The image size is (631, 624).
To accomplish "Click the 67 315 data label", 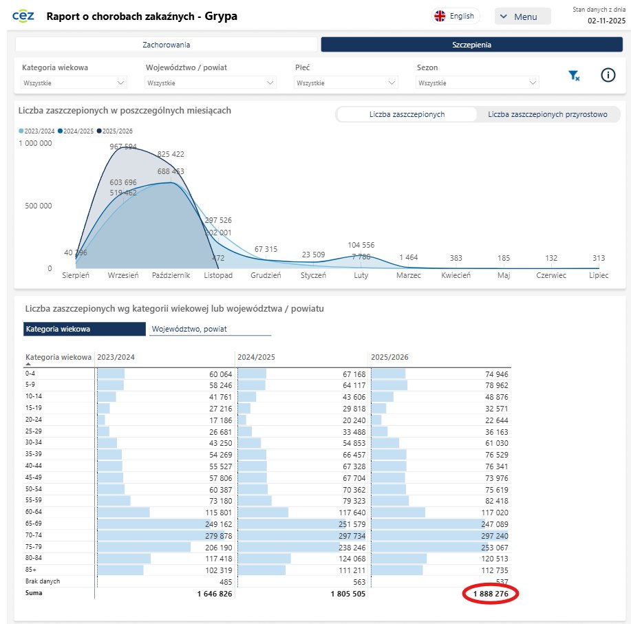I will tap(266, 249).
